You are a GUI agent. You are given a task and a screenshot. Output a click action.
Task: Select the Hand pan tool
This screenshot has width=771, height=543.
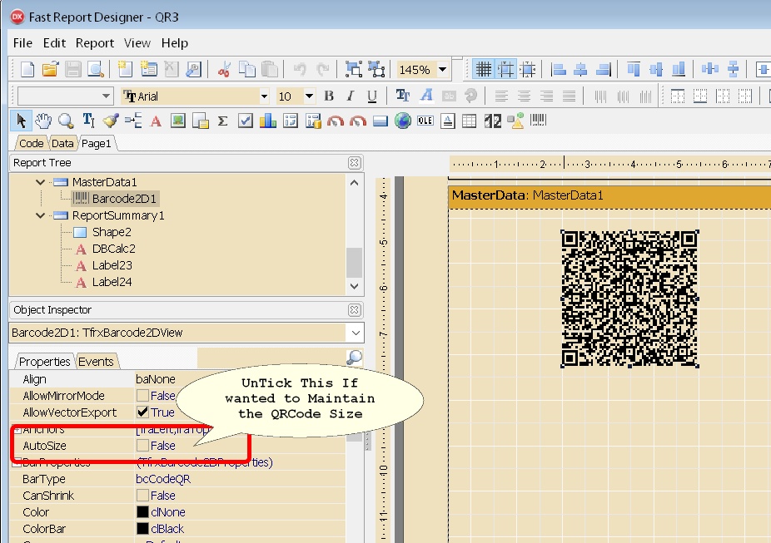(43, 121)
